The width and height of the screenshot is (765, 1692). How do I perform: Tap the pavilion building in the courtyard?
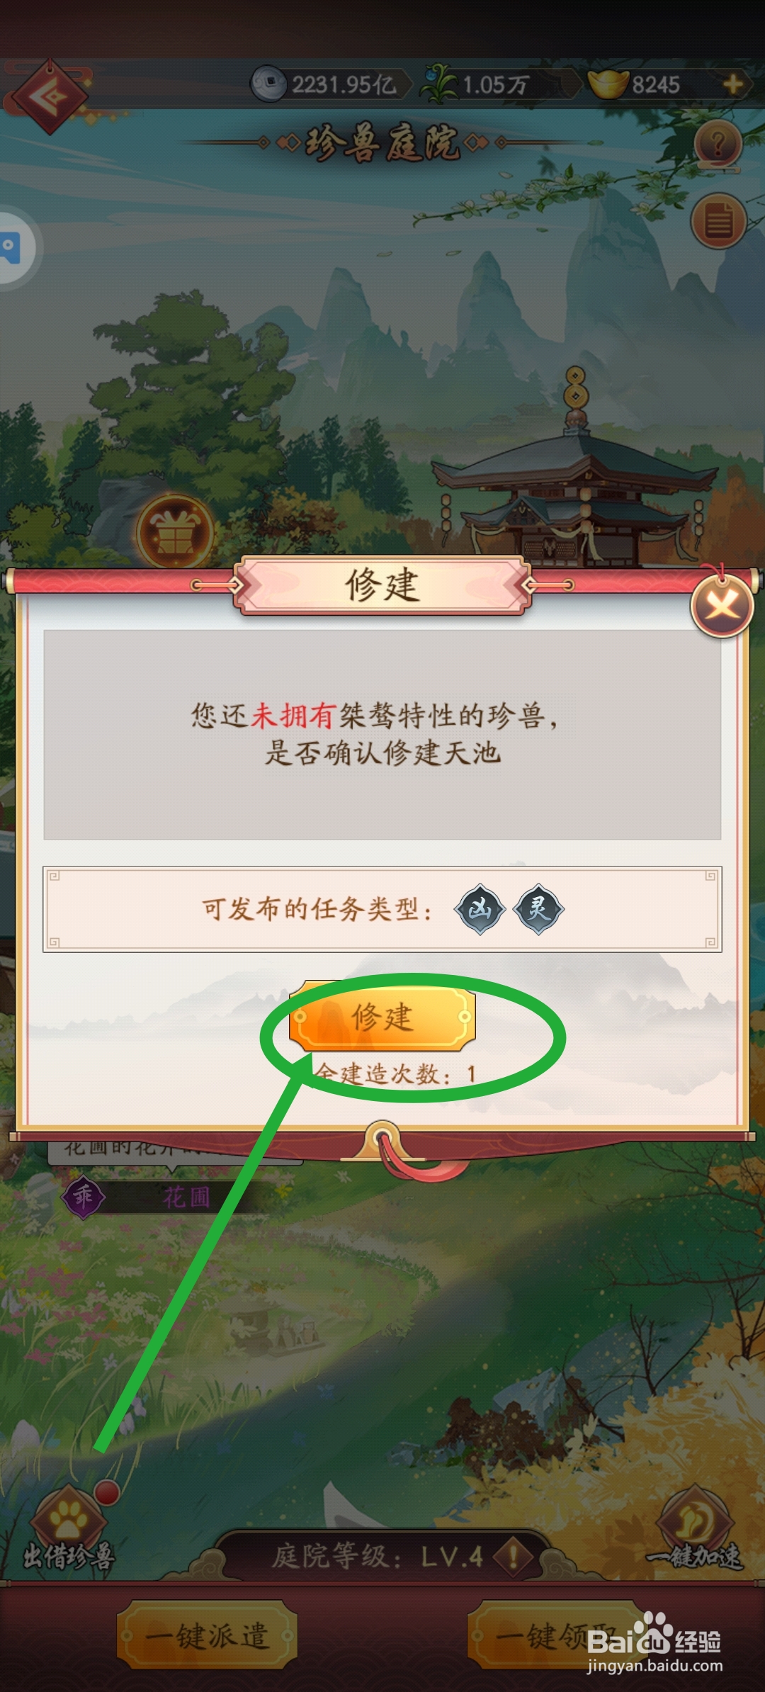tap(575, 482)
